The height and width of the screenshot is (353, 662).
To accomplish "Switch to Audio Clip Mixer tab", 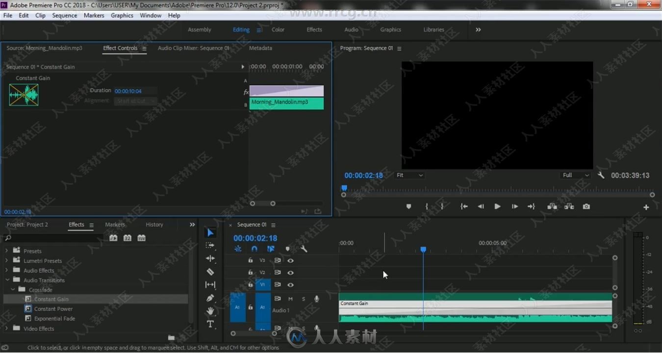I will pyautogui.click(x=194, y=48).
